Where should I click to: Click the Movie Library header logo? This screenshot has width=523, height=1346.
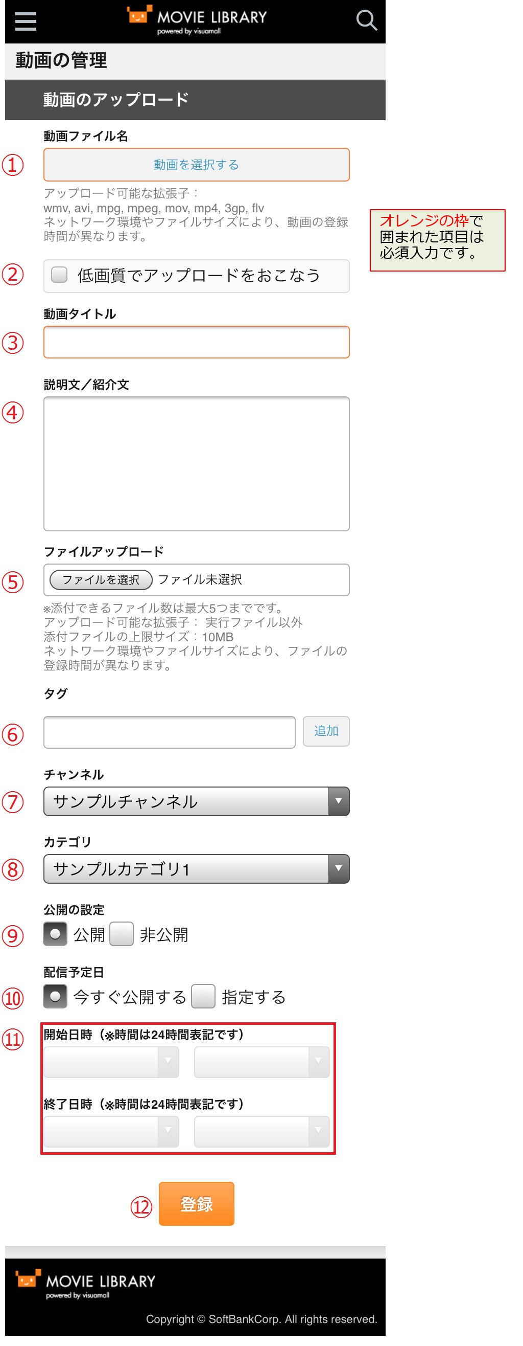pyautogui.click(x=197, y=20)
